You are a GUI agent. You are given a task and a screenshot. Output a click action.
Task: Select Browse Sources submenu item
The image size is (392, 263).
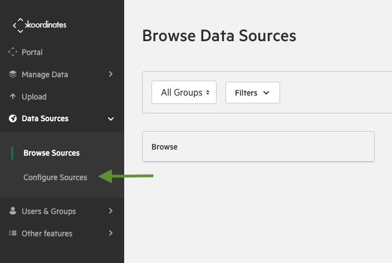[x=51, y=153]
